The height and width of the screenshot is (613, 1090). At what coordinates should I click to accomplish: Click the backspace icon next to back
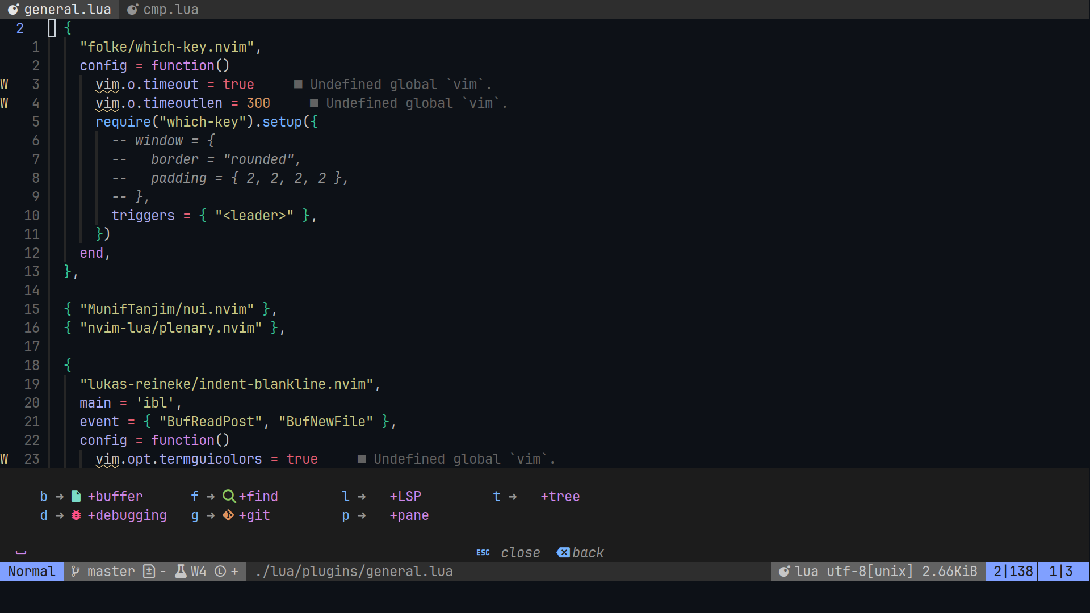point(563,552)
